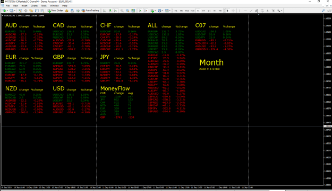Image resolution: width=332 pixels, height=191 pixels.
Task: Switch chart to D1 timeframe
Action: [209, 11]
